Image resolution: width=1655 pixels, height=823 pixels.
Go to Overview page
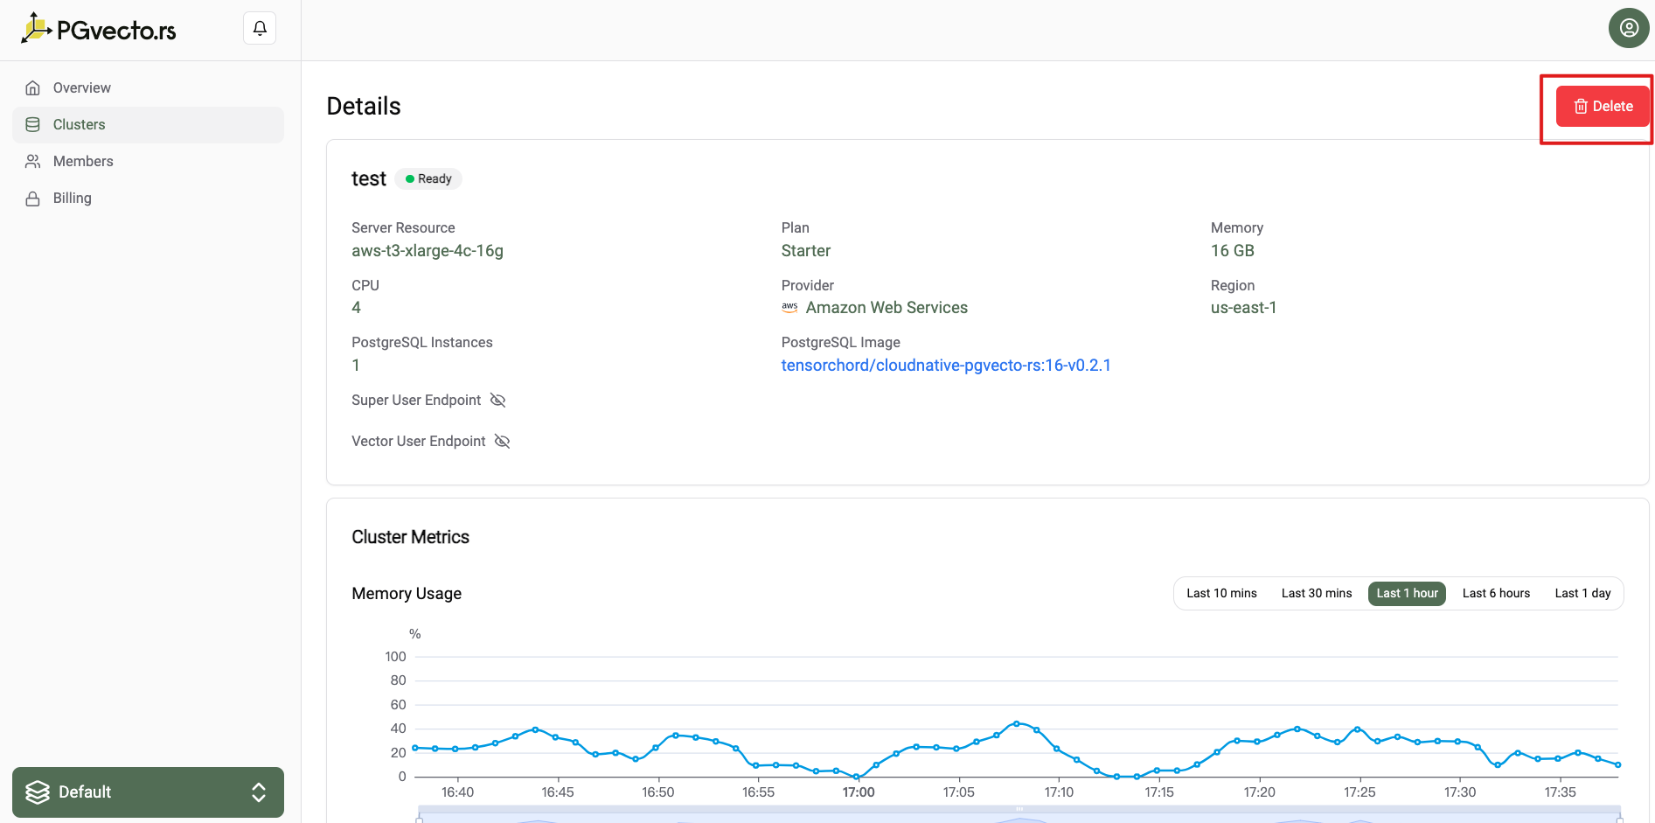coord(148,87)
